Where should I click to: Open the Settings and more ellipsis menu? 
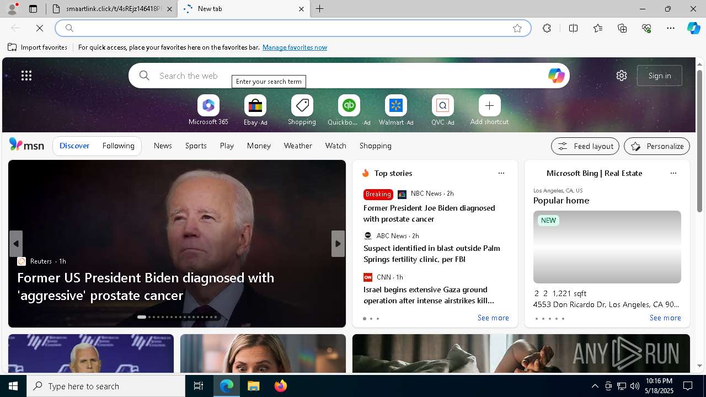click(671, 28)
